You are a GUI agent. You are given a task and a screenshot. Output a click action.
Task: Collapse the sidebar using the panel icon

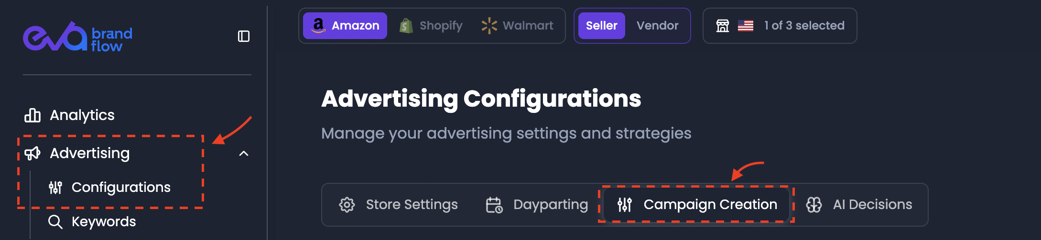[244, 36]
